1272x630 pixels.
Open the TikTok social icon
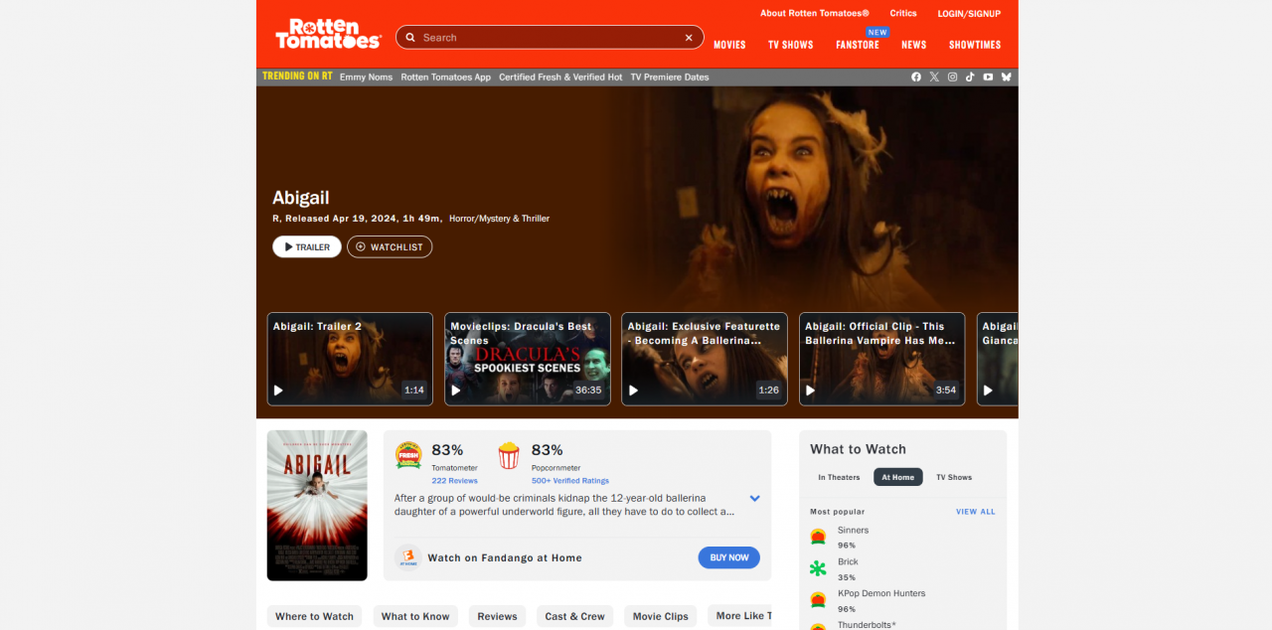970,77
